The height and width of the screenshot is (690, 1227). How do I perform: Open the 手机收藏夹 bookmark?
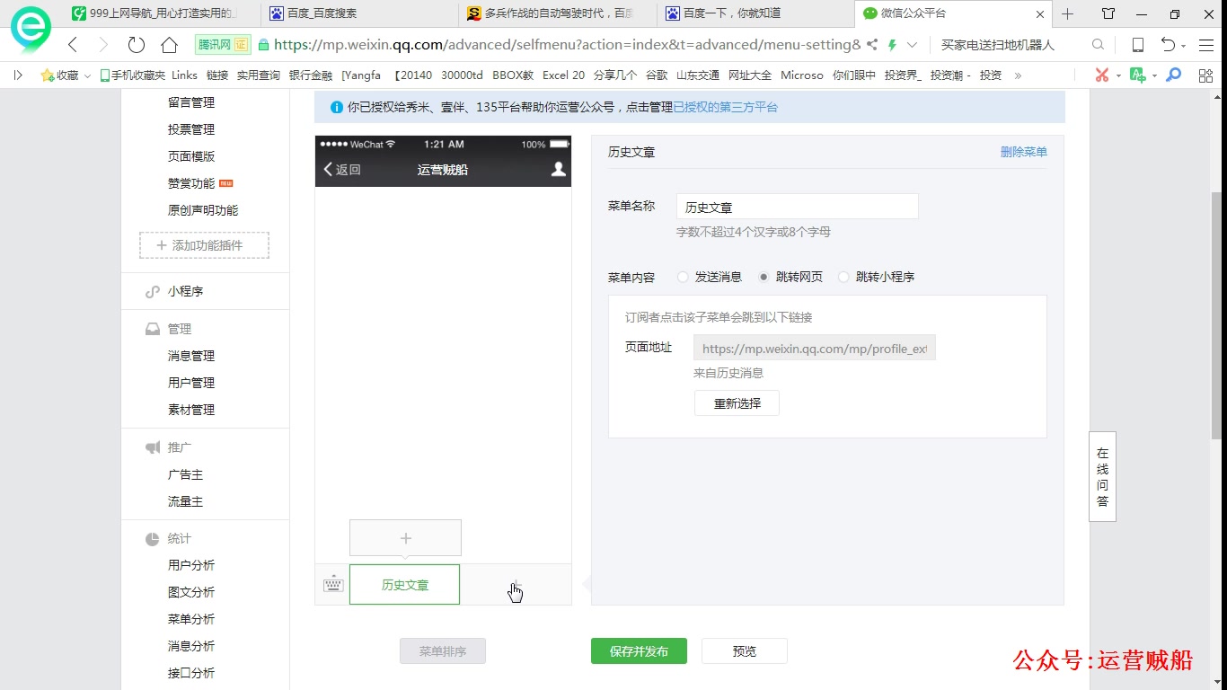132,75
